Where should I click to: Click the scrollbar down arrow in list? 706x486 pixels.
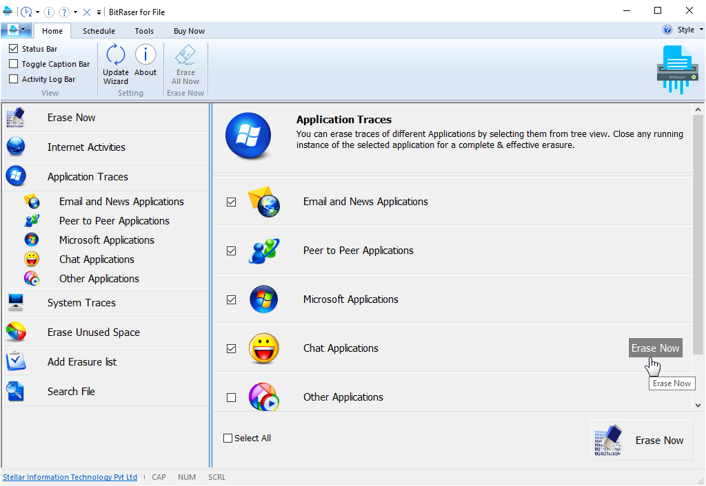pos(698,405)
